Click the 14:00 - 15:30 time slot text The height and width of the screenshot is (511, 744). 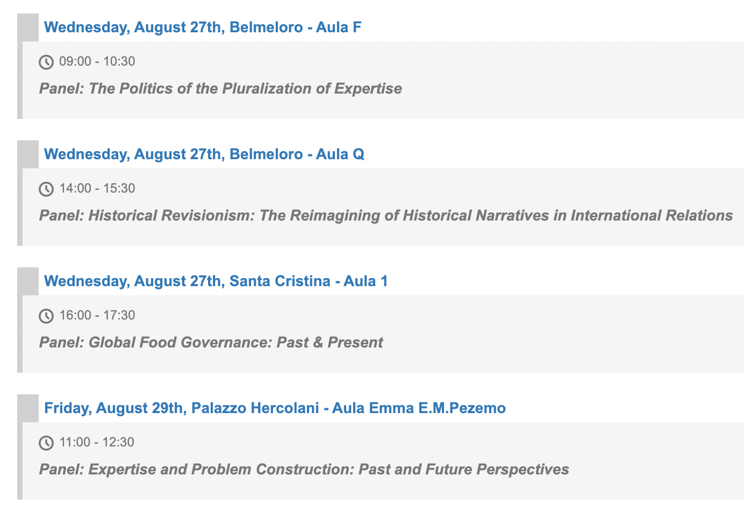coord(97,189)
